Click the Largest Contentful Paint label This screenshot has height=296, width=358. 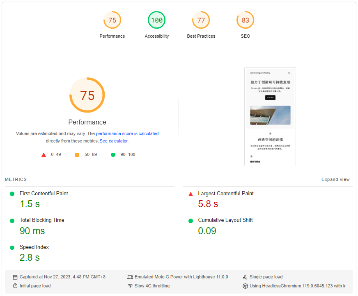tap(226, 193)
